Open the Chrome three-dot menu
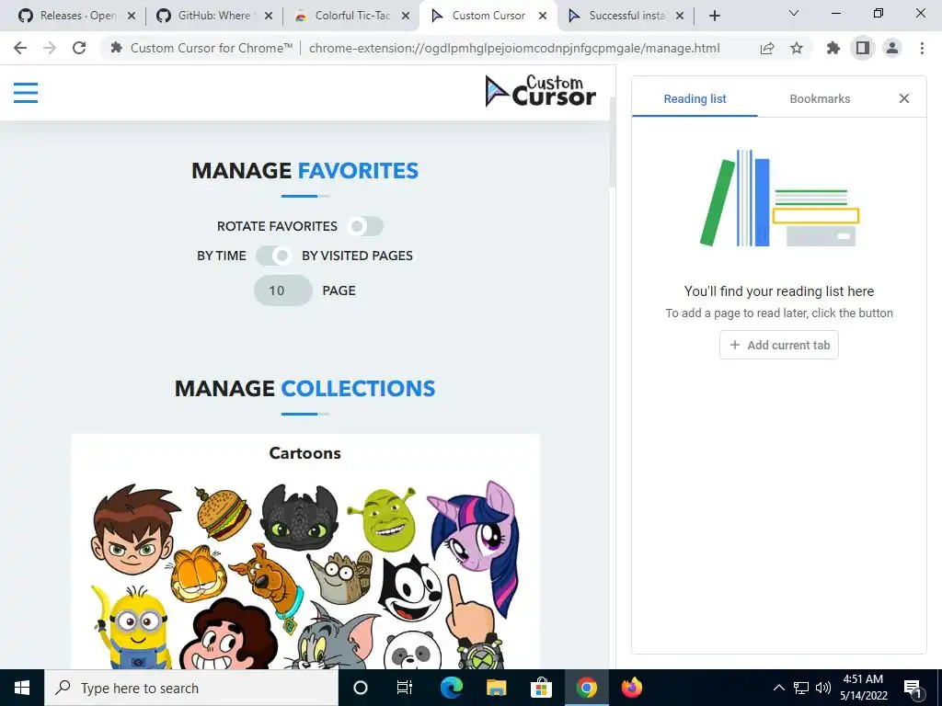 [922, 48]
